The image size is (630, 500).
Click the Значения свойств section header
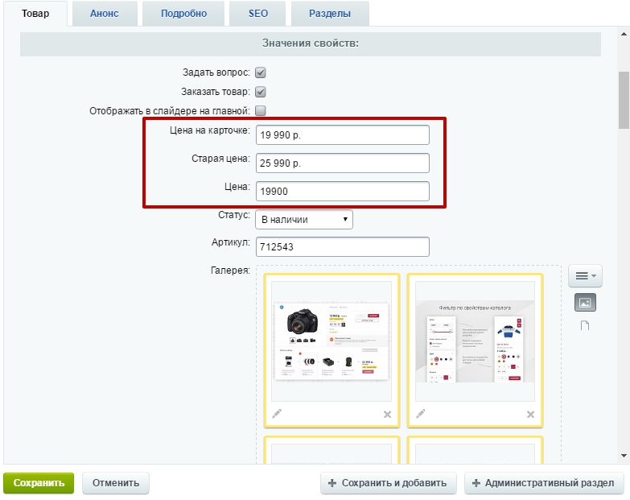(311, 43)
